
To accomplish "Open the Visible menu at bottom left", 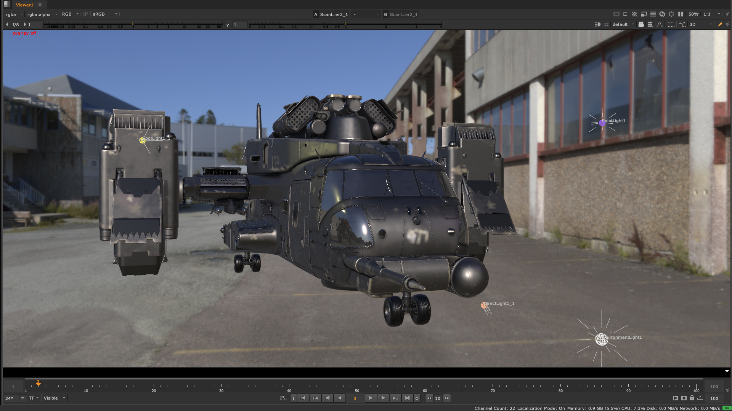I will pyautogui.click(x=52, y=398).
